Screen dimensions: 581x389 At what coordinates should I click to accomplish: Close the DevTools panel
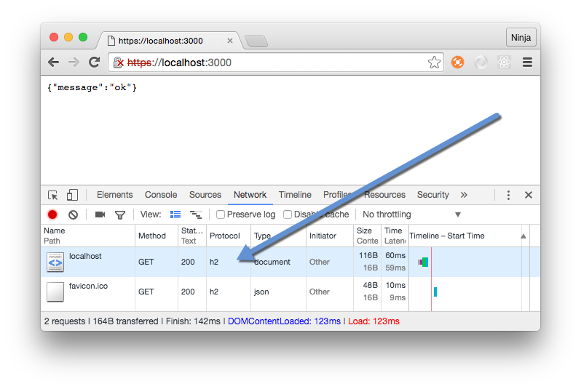[x=529, y=195]
